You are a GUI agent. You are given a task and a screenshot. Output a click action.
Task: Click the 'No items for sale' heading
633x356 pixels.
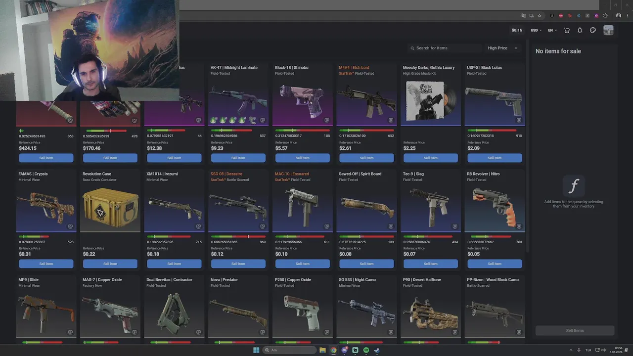558,51
